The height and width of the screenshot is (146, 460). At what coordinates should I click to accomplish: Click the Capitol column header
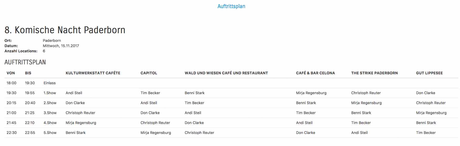point(149,73)
